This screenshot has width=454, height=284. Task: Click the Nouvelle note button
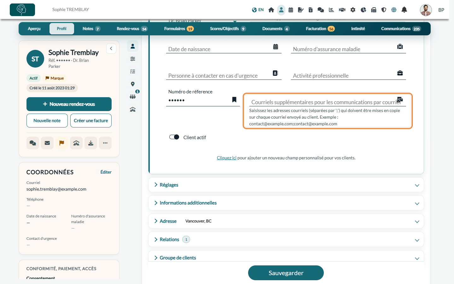click(x=47, y=121)
